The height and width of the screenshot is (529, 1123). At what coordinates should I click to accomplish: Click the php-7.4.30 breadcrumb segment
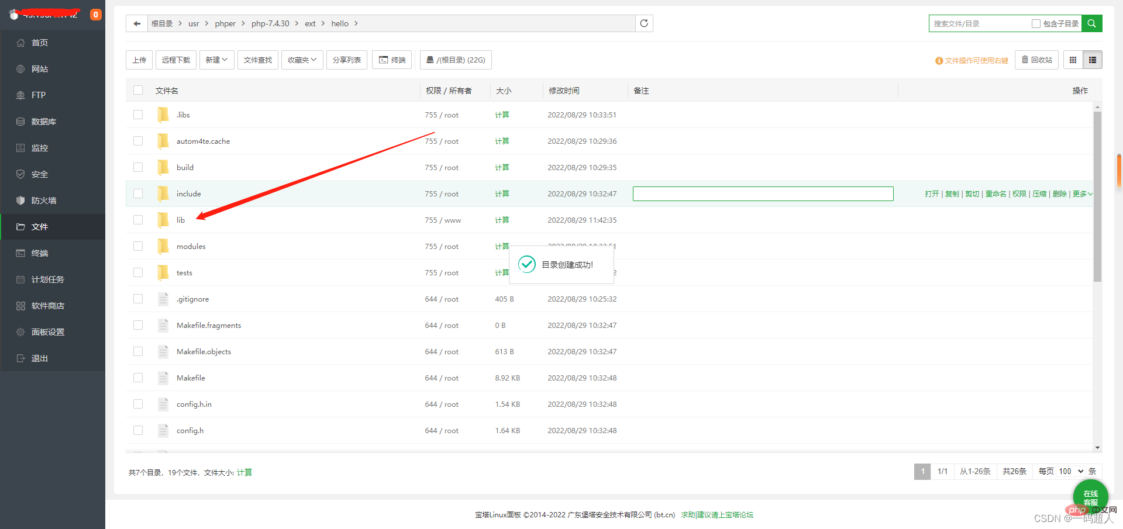coord(270,23)
